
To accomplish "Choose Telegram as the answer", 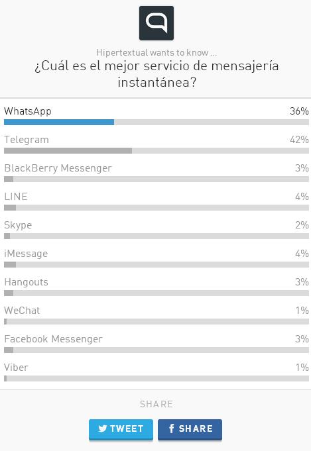I will [156, 144].
